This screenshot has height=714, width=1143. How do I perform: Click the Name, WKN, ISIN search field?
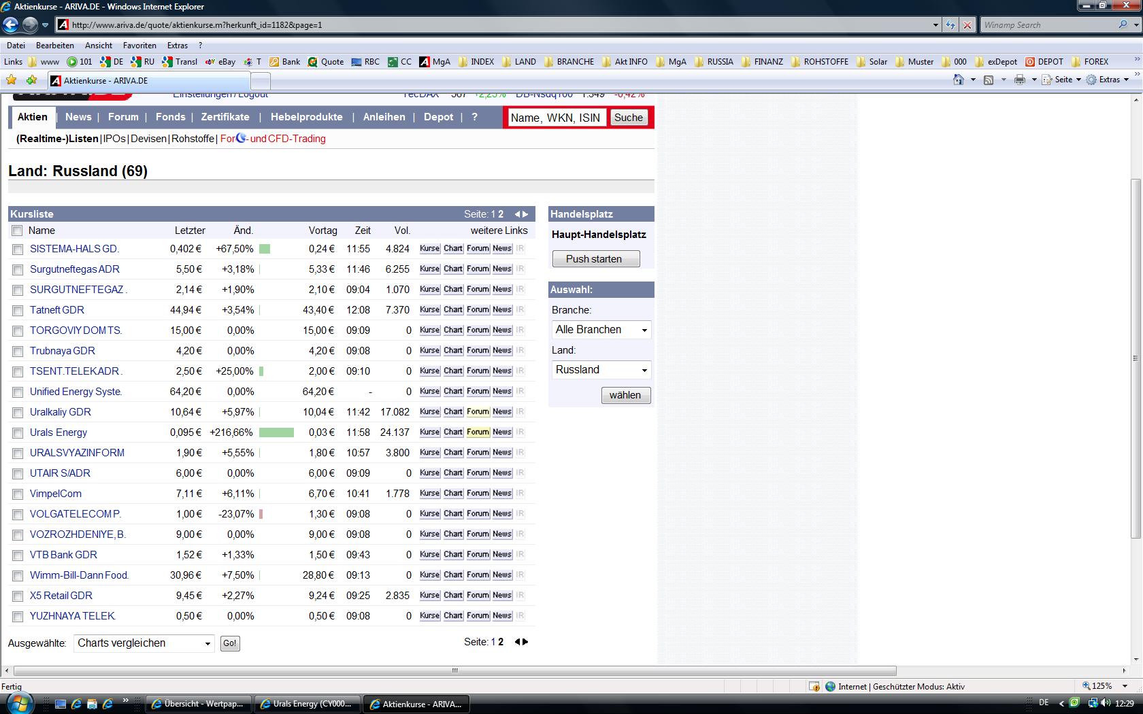coord(555,117)
